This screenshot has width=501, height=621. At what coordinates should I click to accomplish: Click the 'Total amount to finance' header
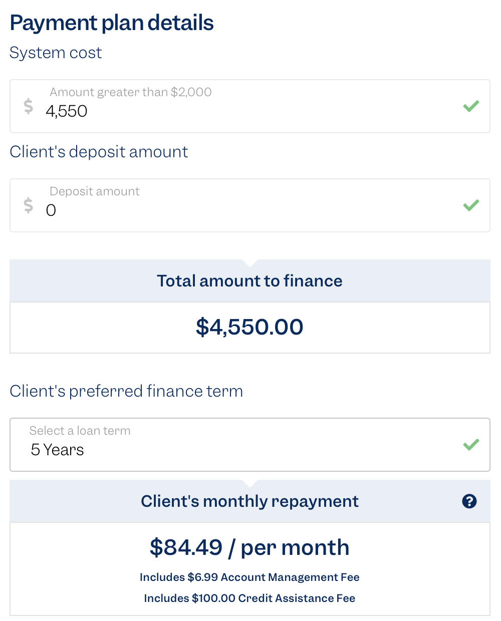click(x=249, y=281)
